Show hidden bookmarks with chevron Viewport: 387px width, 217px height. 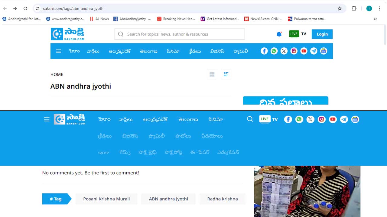(375, 19)
